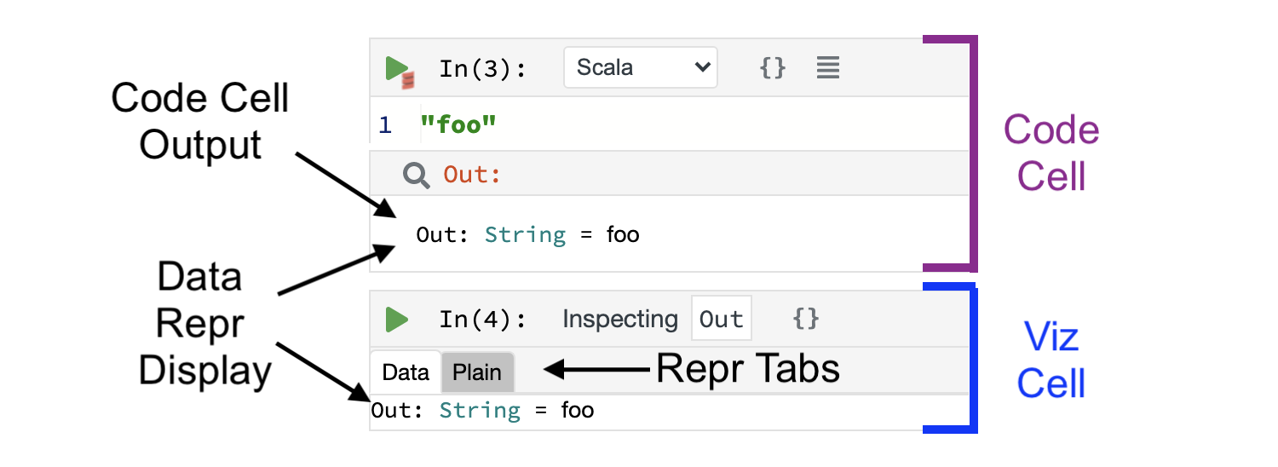Click the curly braces icon in In(4)

click(x=805, y=319)
